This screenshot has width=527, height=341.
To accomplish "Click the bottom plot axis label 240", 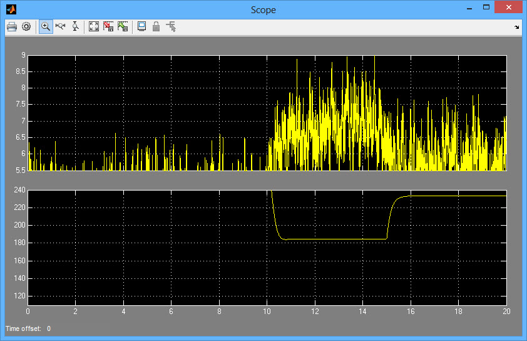I will (20, 190).
